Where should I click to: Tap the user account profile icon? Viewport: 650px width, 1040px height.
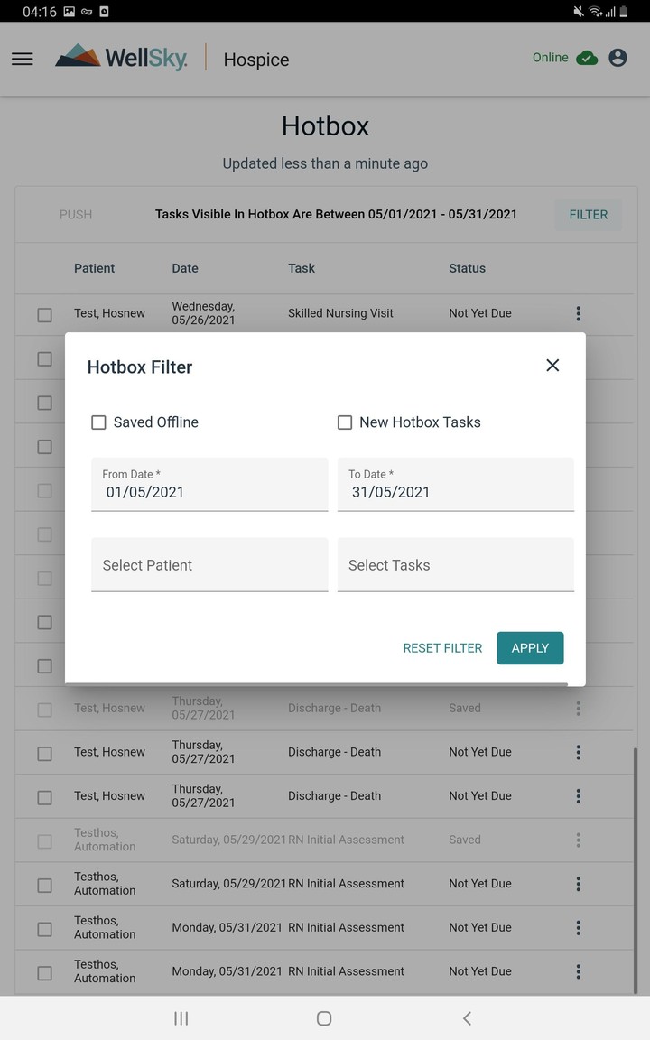(x=617, y=58)
